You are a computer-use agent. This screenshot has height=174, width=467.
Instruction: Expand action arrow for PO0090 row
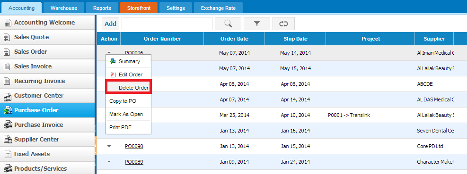tap(109, 146)
